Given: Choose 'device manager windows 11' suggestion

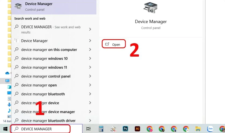Looking at the screenshot, I should [x=54, y=67].
